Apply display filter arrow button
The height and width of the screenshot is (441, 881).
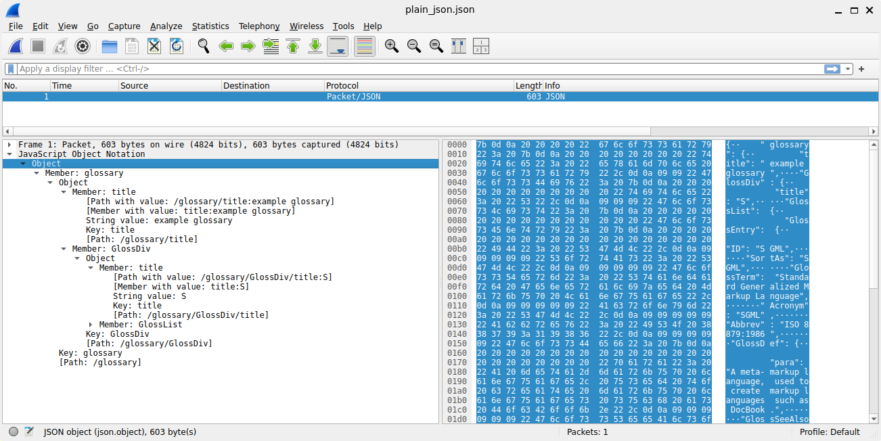(832, 69)
